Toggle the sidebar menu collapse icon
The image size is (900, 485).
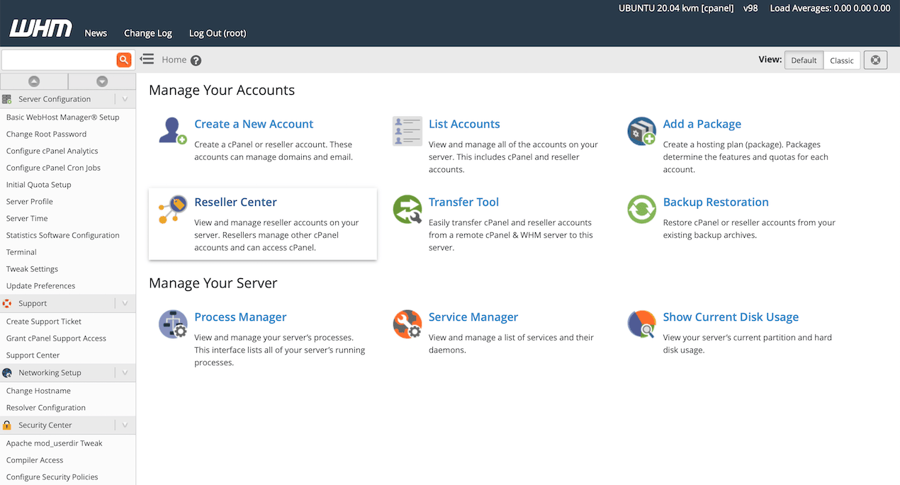[147, 59]
